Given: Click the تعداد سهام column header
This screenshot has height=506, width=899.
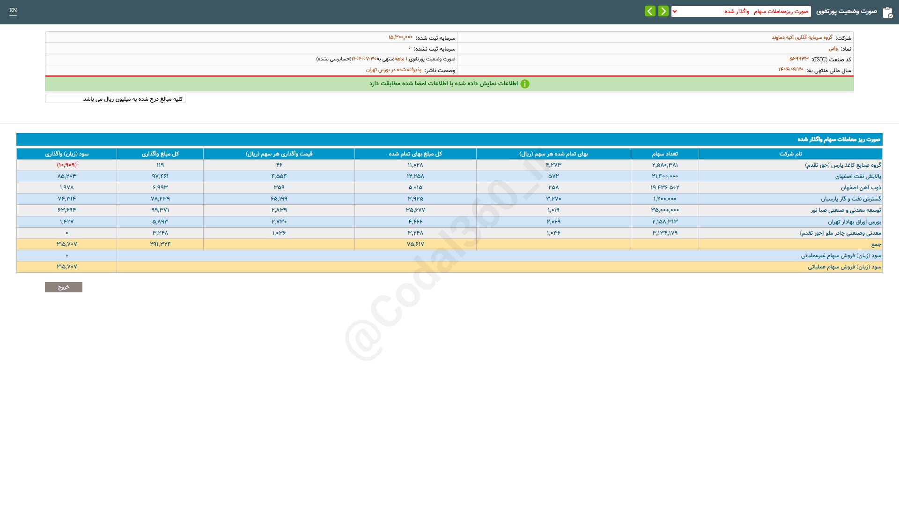Looking at the screenshot, I should click(x=664, y=154).
